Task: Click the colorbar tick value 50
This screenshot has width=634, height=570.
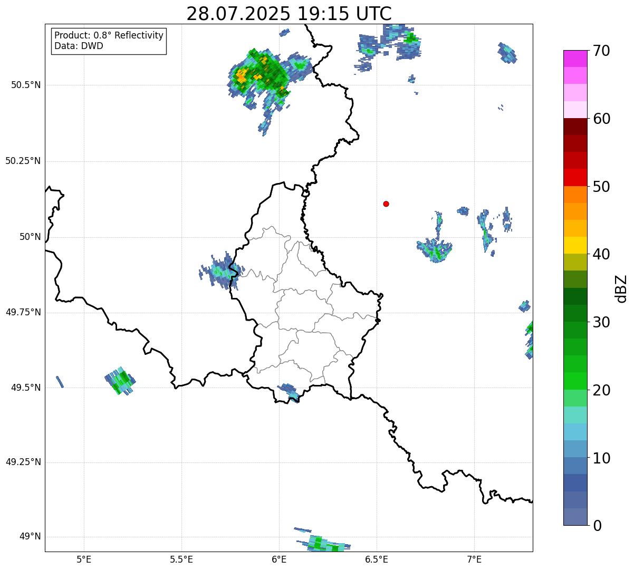Action: click(x=601, y=187)
